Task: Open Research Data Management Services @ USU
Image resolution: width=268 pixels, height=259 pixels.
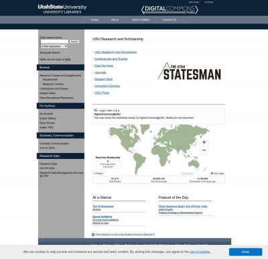Action: pyautogui.click(x=62, y=174)
